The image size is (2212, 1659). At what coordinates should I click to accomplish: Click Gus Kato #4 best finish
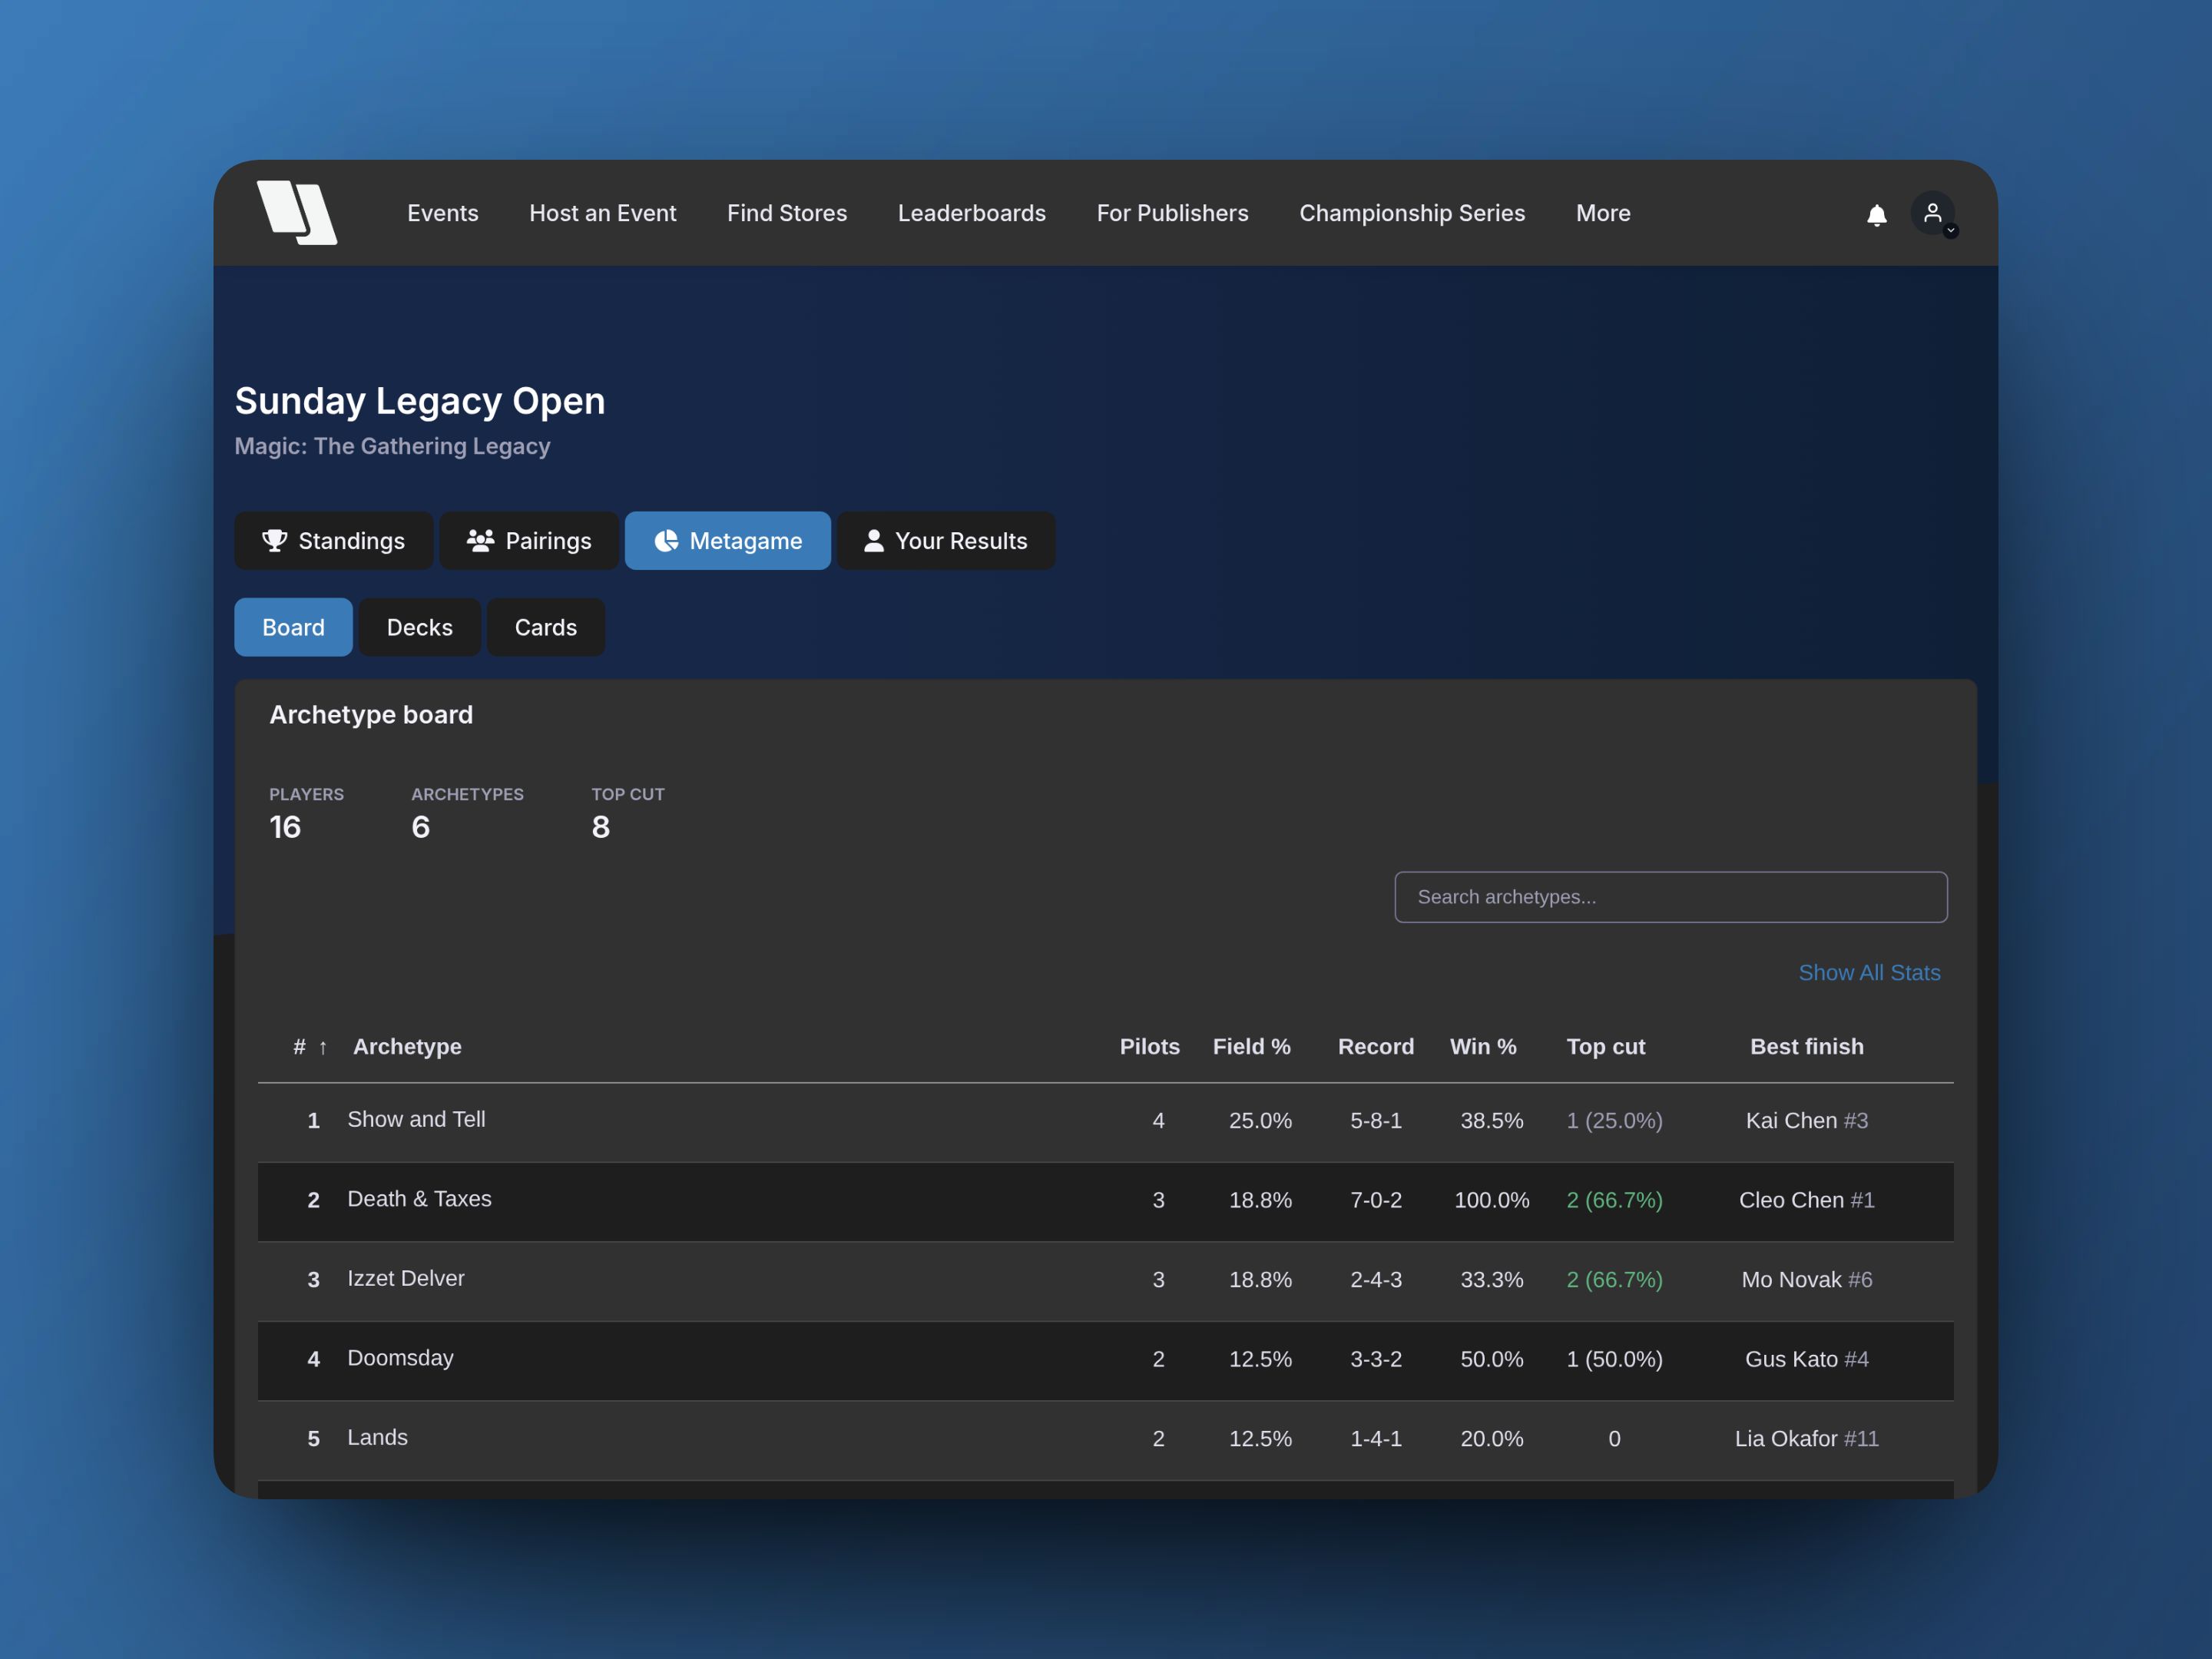[x=1807, y=1359]
